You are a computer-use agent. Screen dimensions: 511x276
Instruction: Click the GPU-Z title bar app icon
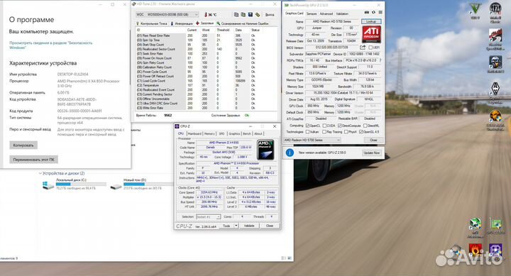tap(287, 5)
